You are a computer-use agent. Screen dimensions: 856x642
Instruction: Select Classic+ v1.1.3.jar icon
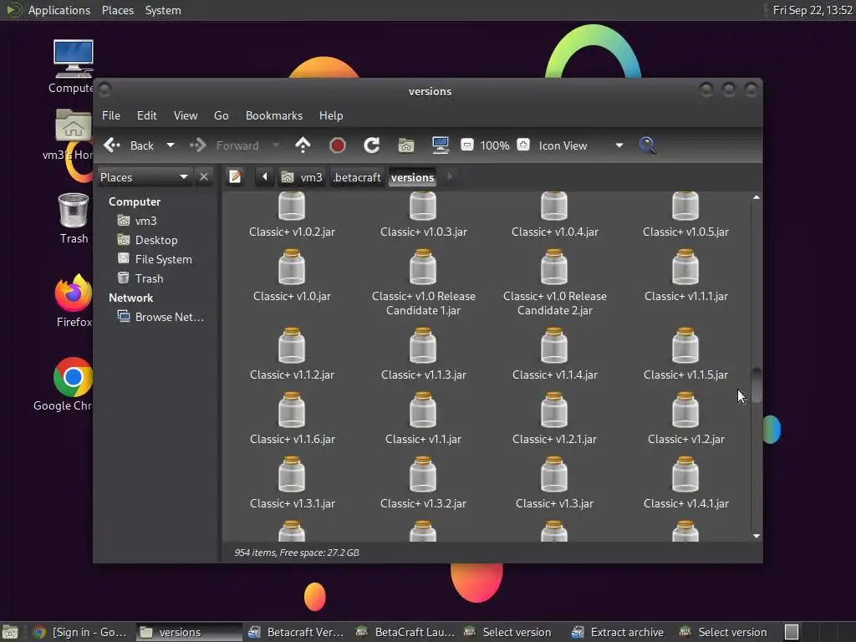[x=423, y=345]
